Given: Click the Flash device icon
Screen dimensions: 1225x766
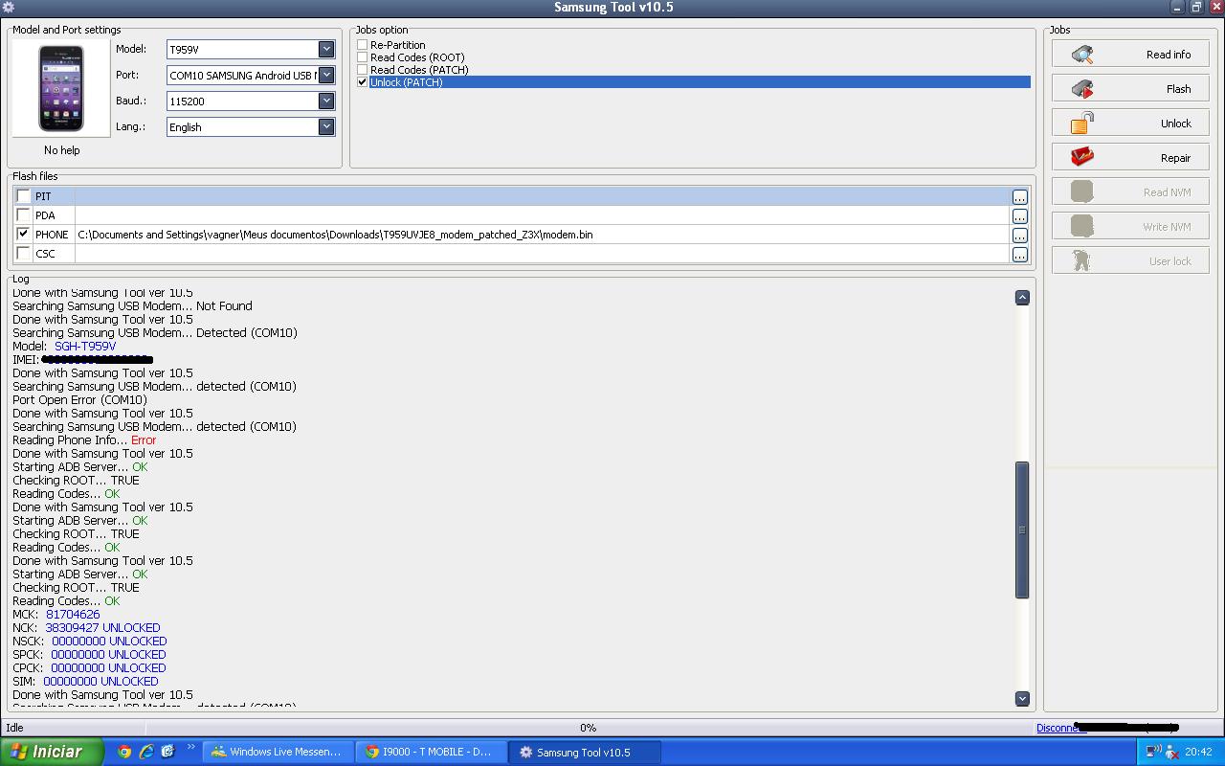Looking at the screenshot, I should (1082, 89).
